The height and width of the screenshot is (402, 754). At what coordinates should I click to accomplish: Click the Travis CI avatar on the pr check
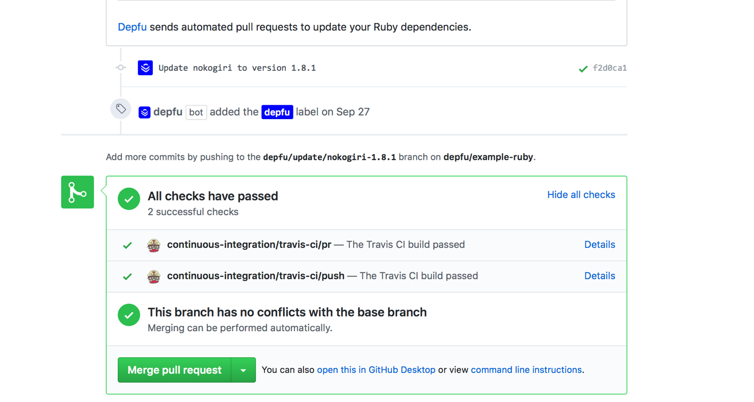(x=154, y=245)
